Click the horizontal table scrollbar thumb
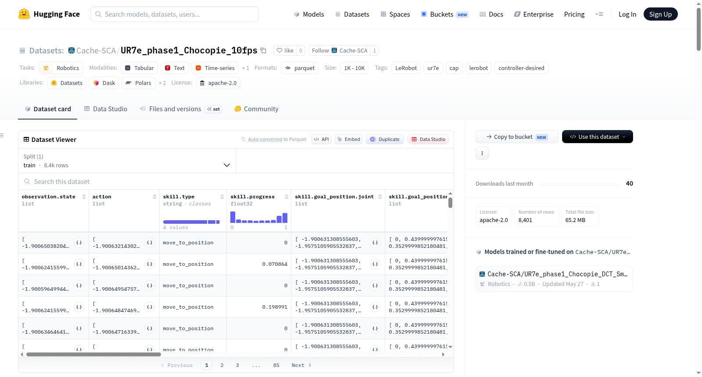The width and height of the screenshot is (702, 377). tap(93, 354)
